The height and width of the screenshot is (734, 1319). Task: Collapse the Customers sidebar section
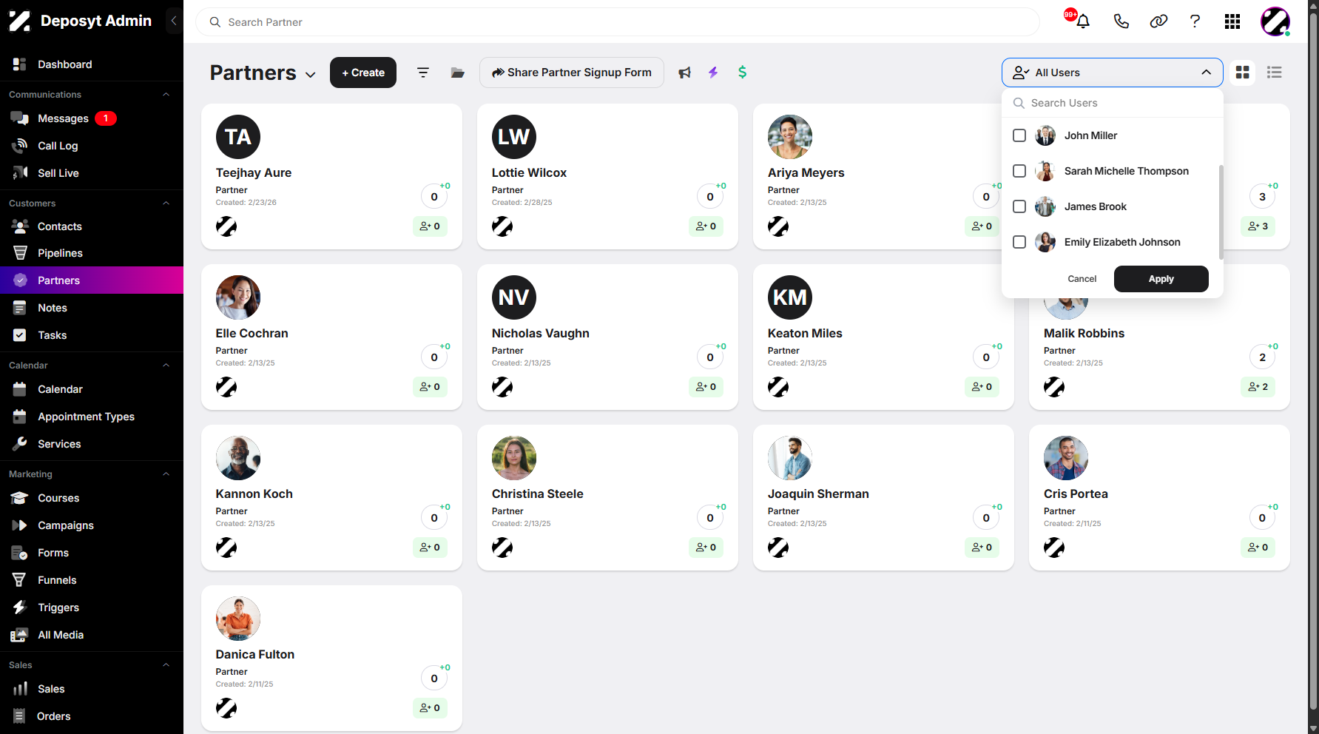point(166,203)
